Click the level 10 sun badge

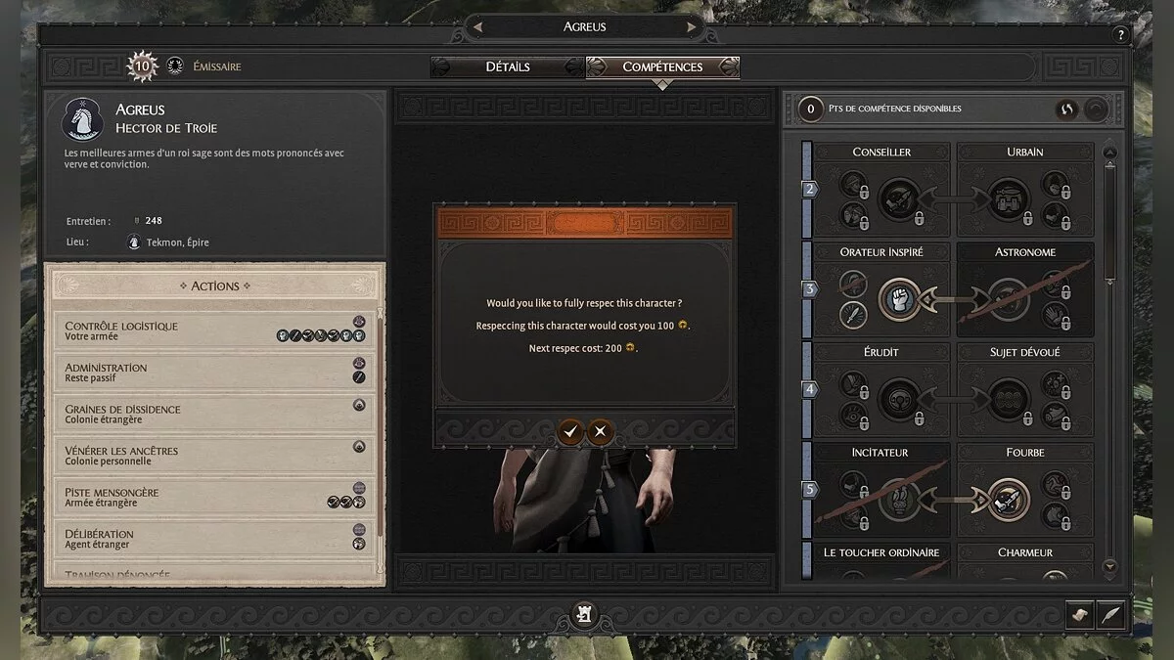point(142,66)
